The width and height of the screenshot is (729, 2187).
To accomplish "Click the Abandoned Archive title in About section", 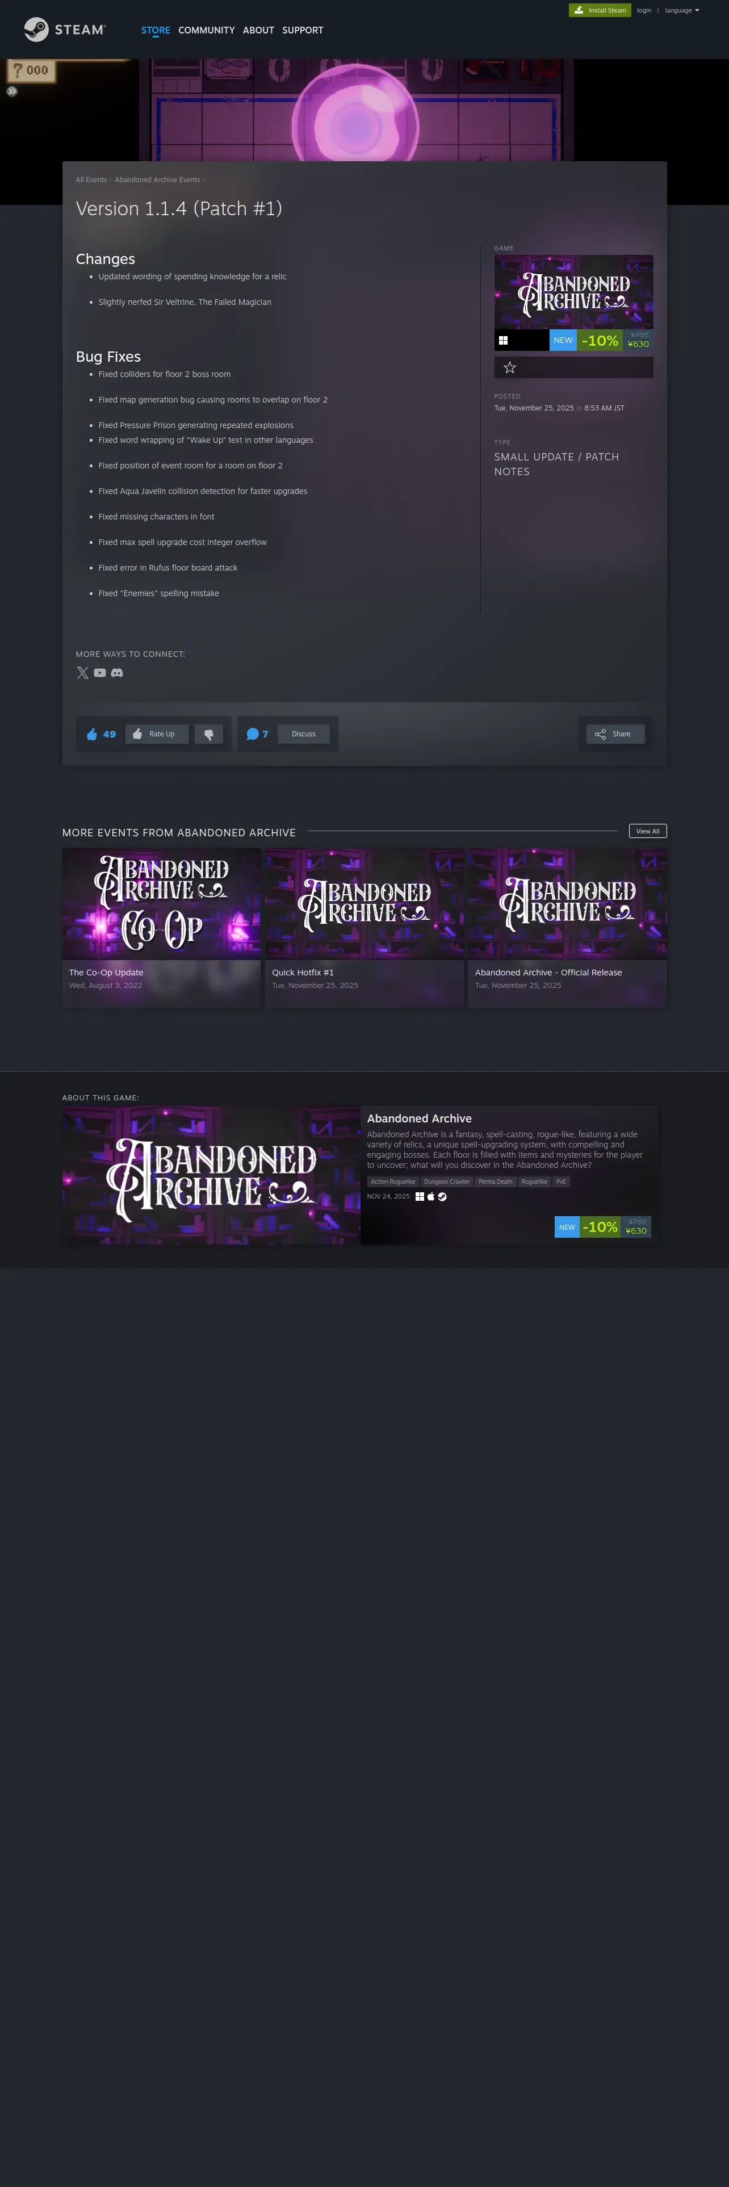I will [419, 1119].
